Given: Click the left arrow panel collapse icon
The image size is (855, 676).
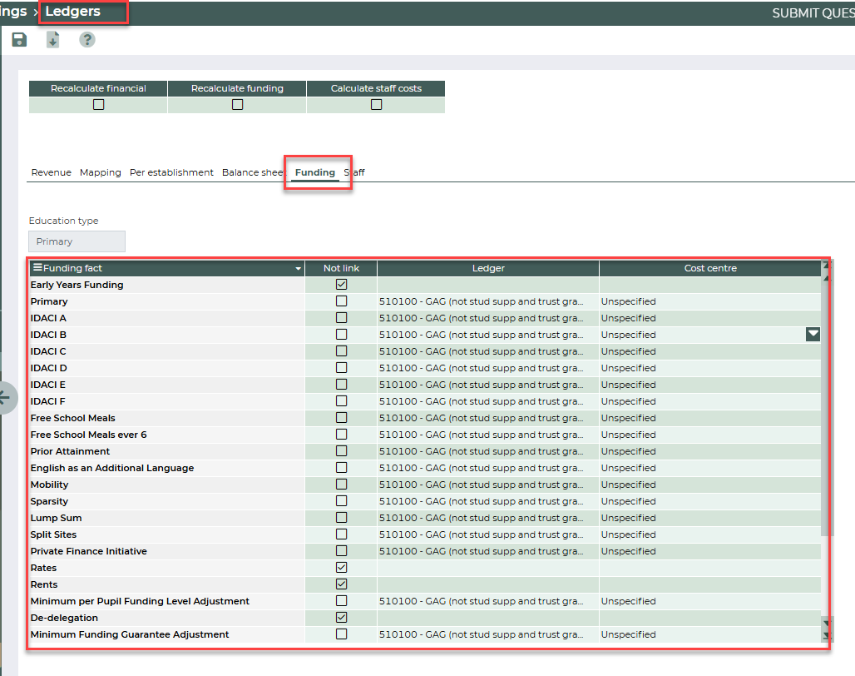Looking at the screenshot, I should 7,398.
